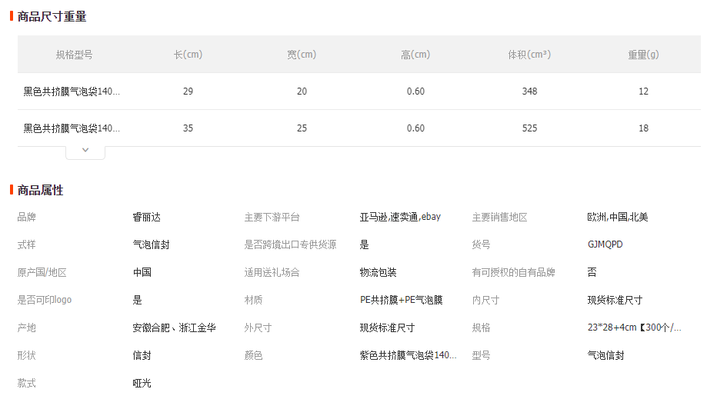
Task: Click the sales region value 欧洲,中国,北美
Action: coord(617,217)
